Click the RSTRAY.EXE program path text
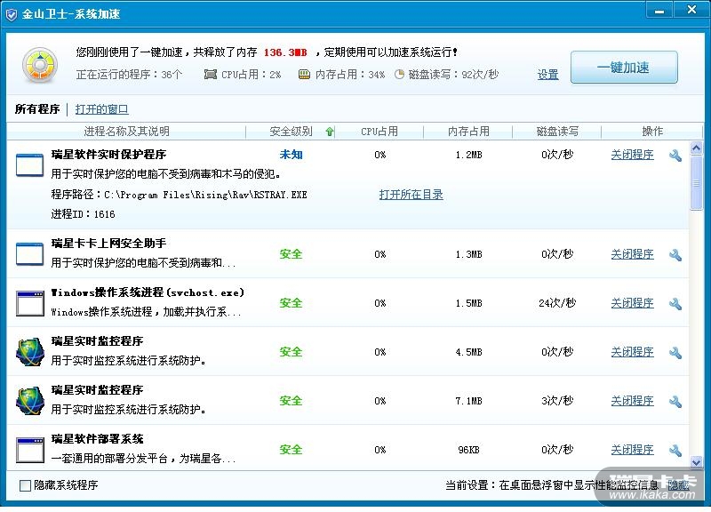This screenshot has height=512, width=711. (x=180, y=195)
